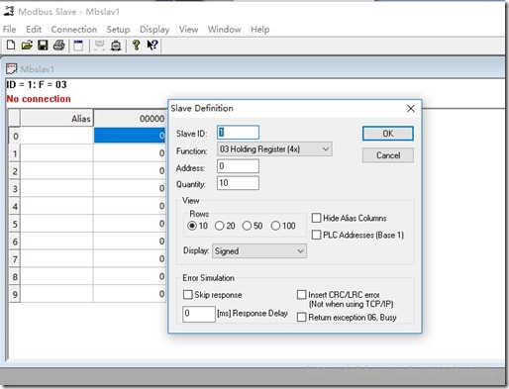The height and width of the screenshot is (389, 509).
Task: Open the View menu
Action: [188, 30]
